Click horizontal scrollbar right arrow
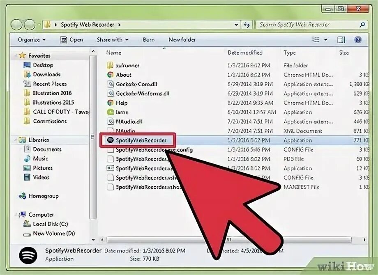This screenshot has width=378, height=275. click(x=364, y=240)
